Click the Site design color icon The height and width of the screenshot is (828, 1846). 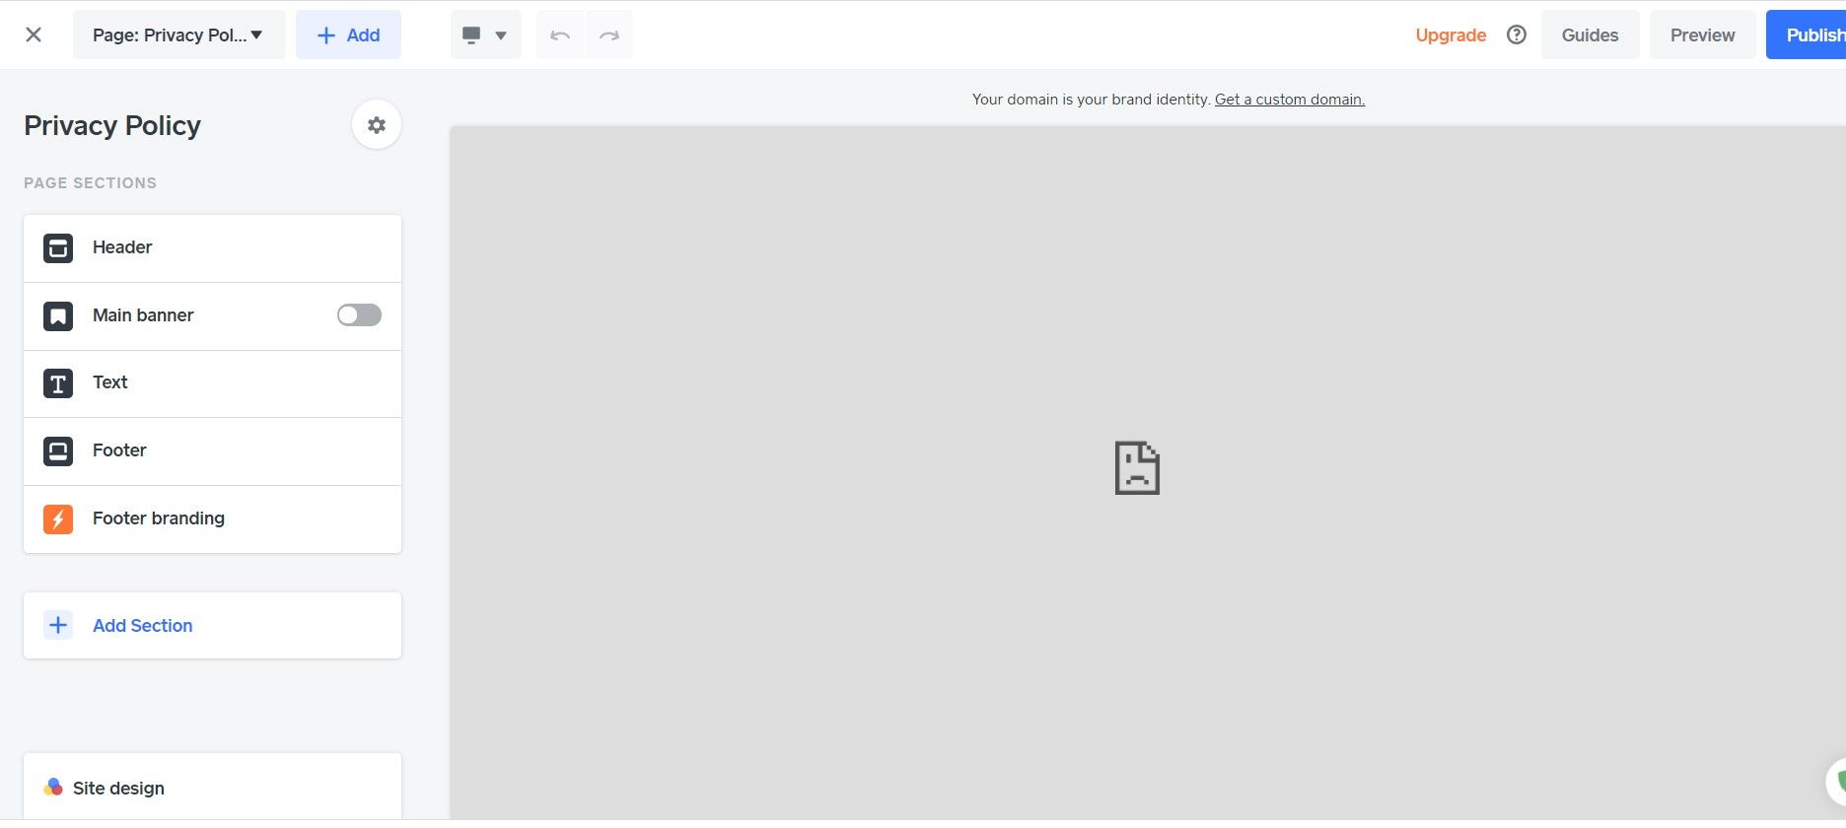tap(53, 788)
